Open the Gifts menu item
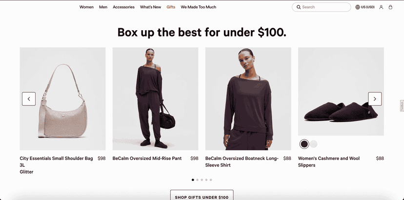The width and height of the screenshot is (404, 200). [x=171, y=7]
